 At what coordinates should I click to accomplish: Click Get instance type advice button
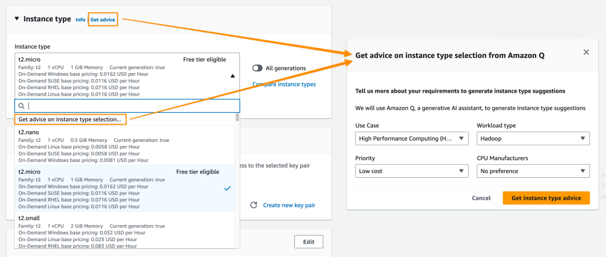pos(546,198)
